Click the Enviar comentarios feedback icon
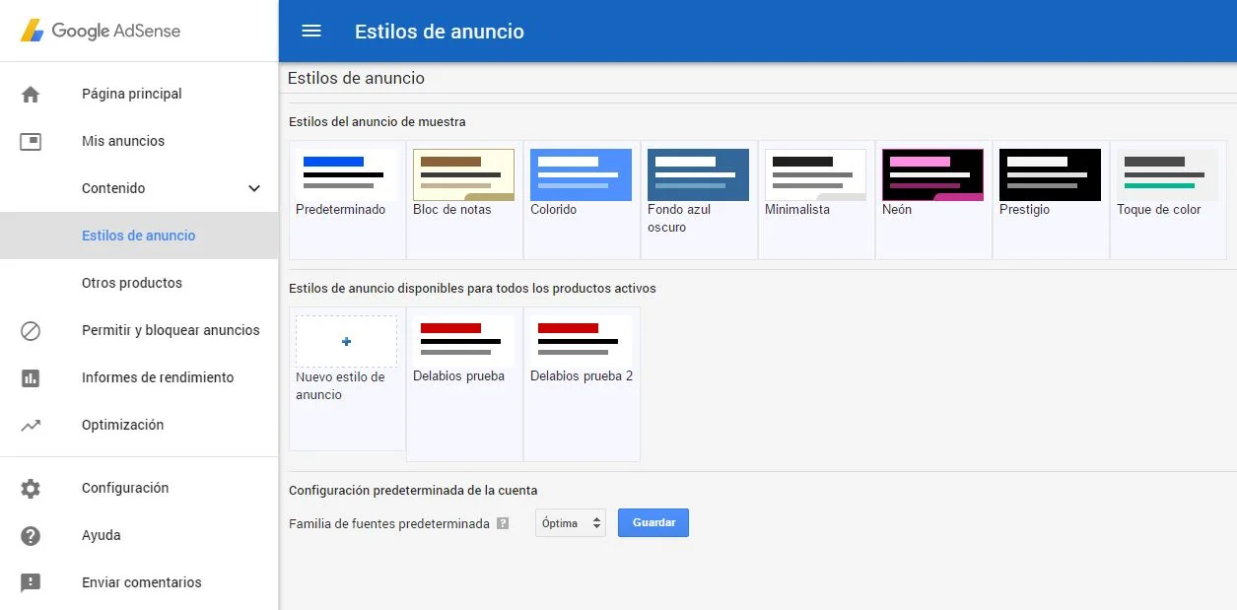Viewport: 1237px width, 610px height. (x=31, y=583)
